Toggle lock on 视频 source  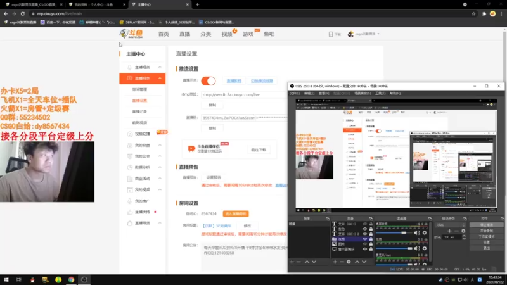pyautogui.click(x=371, y=239)
